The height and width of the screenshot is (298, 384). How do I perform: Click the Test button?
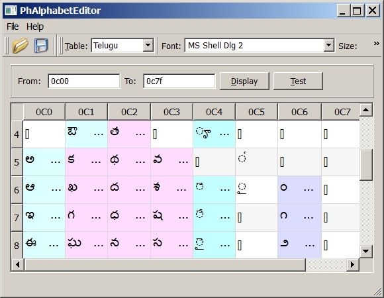(x=298, y=81)
